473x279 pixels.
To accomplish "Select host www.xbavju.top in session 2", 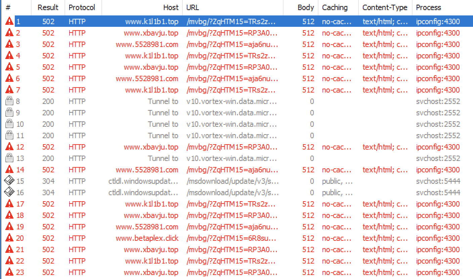I will [x=151, y=33].
